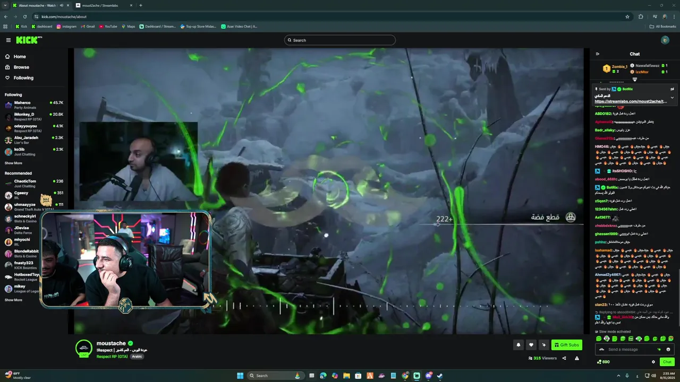Open the streamlabs.com link in pinned message
The width and height of the screenshot is (680, 382).
(x=631, y=101)
